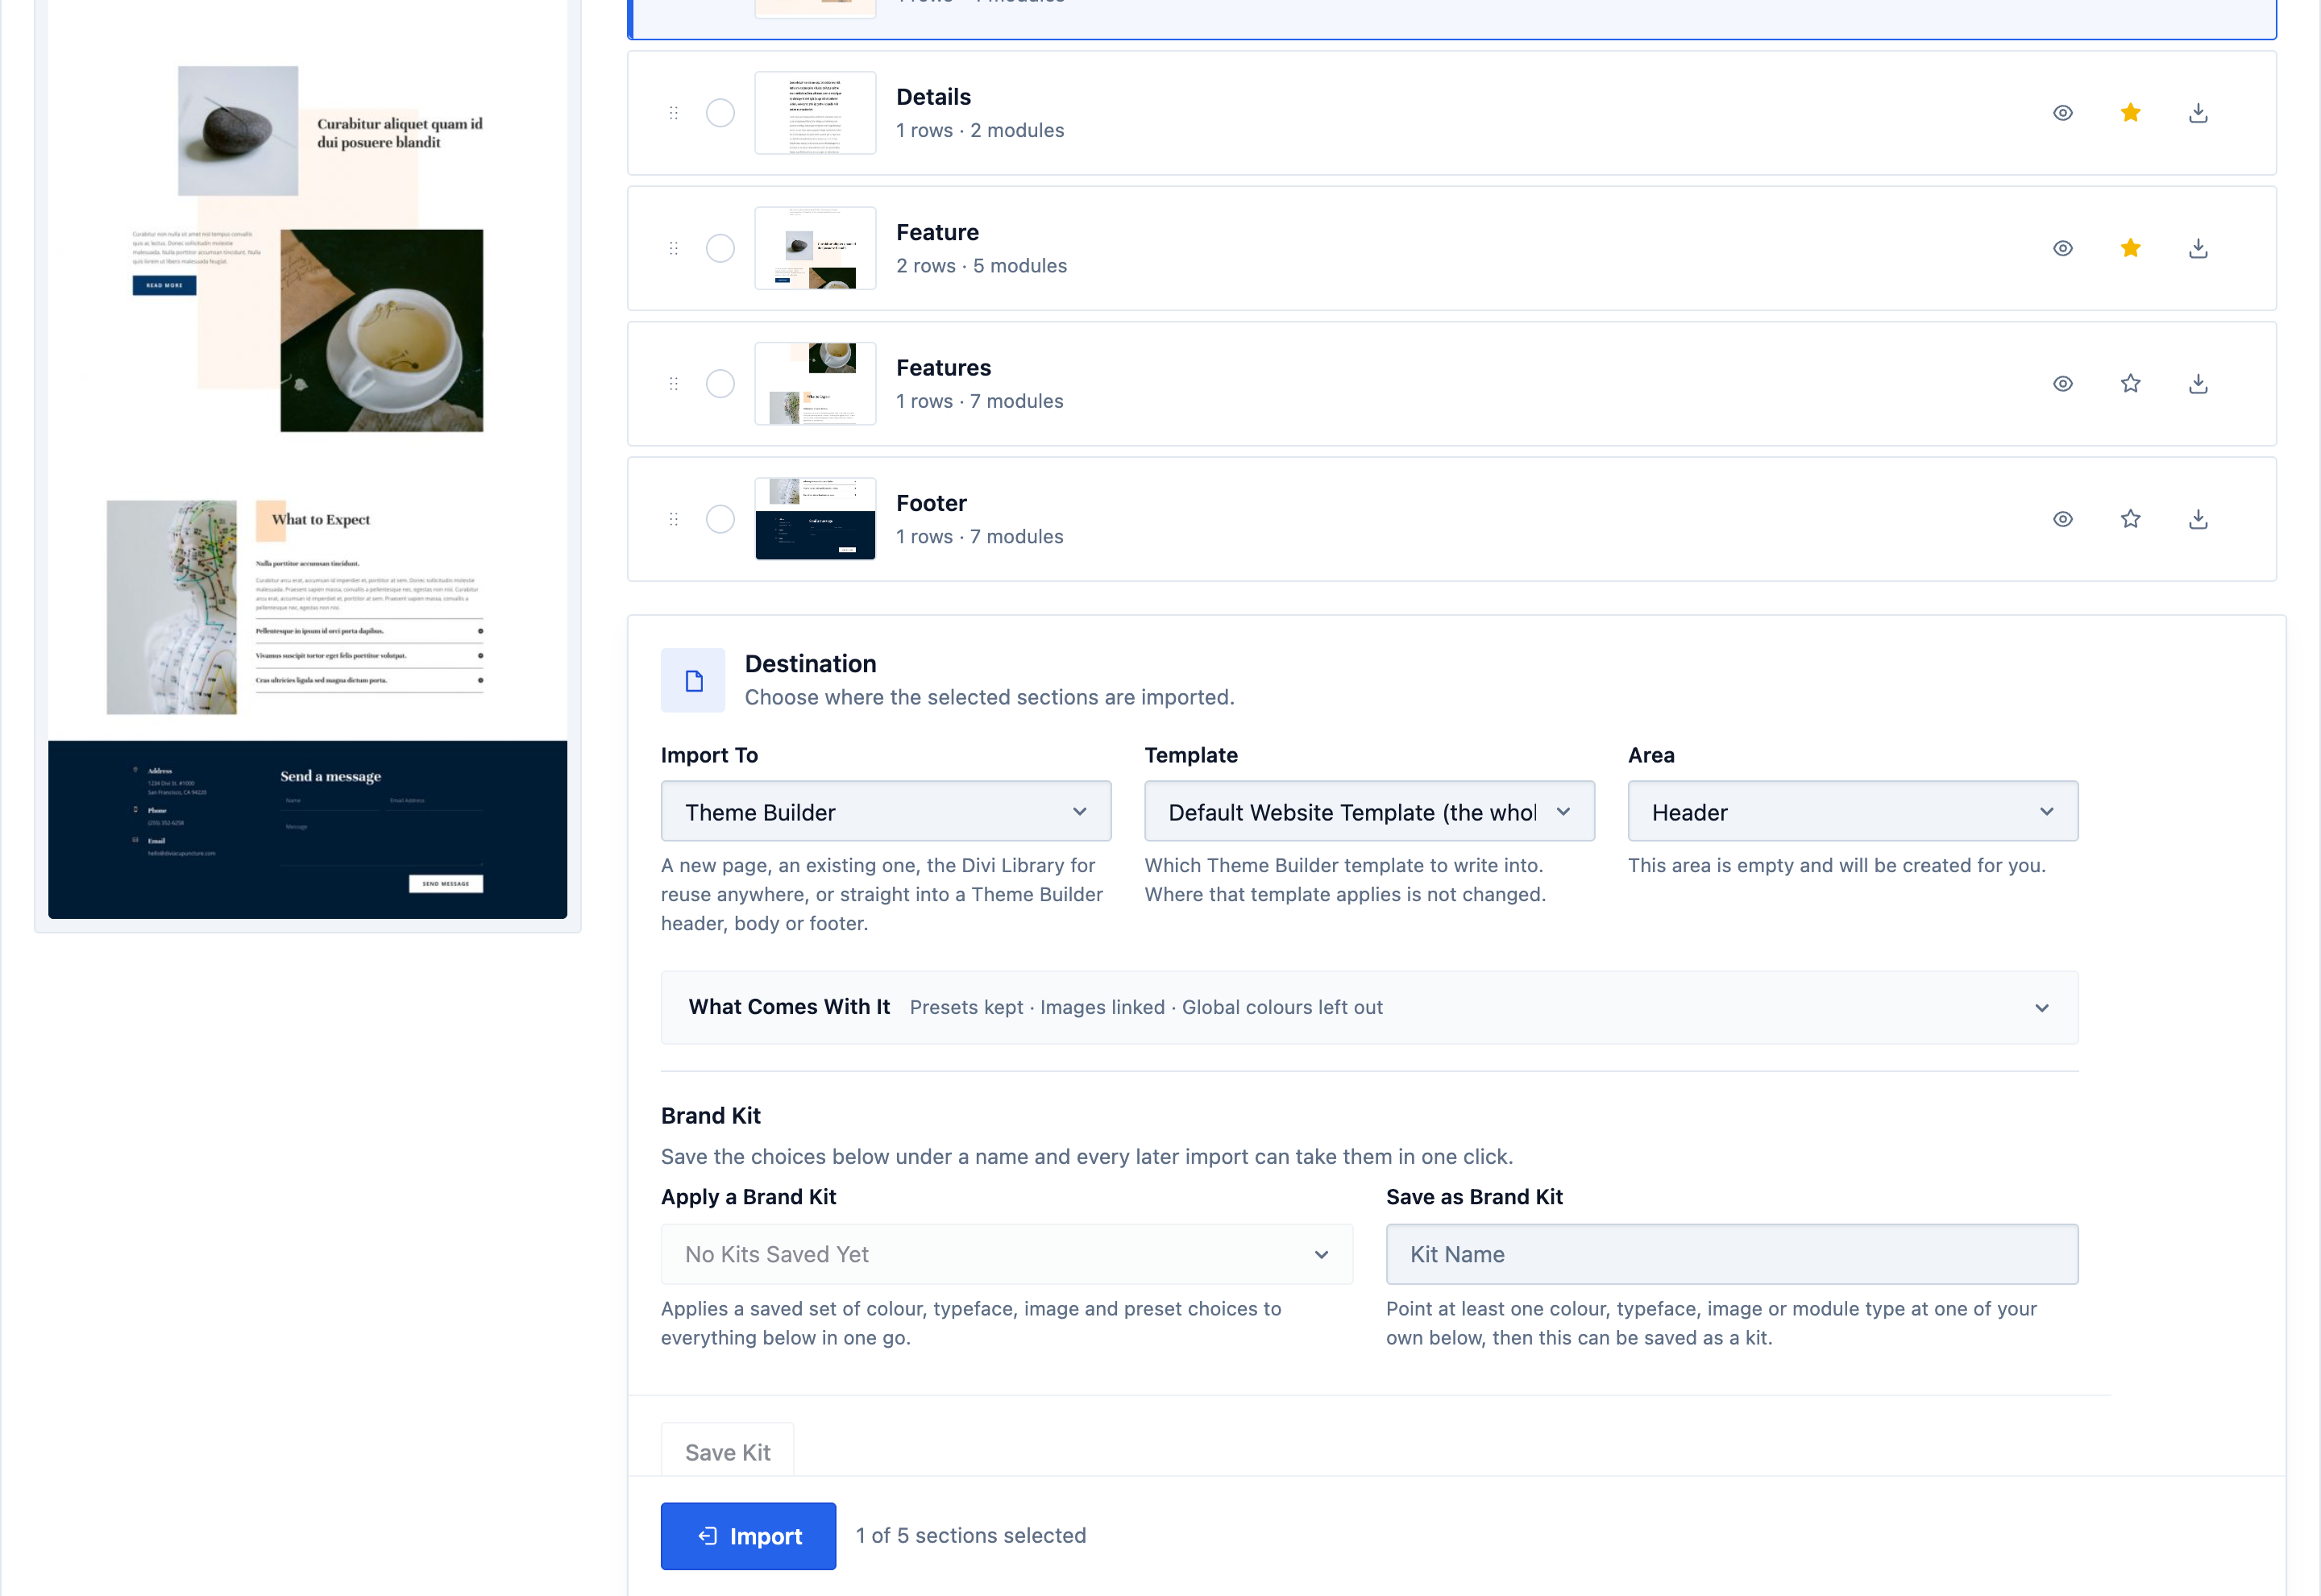Star the Features section as favorite

(x=2130, y=384)
